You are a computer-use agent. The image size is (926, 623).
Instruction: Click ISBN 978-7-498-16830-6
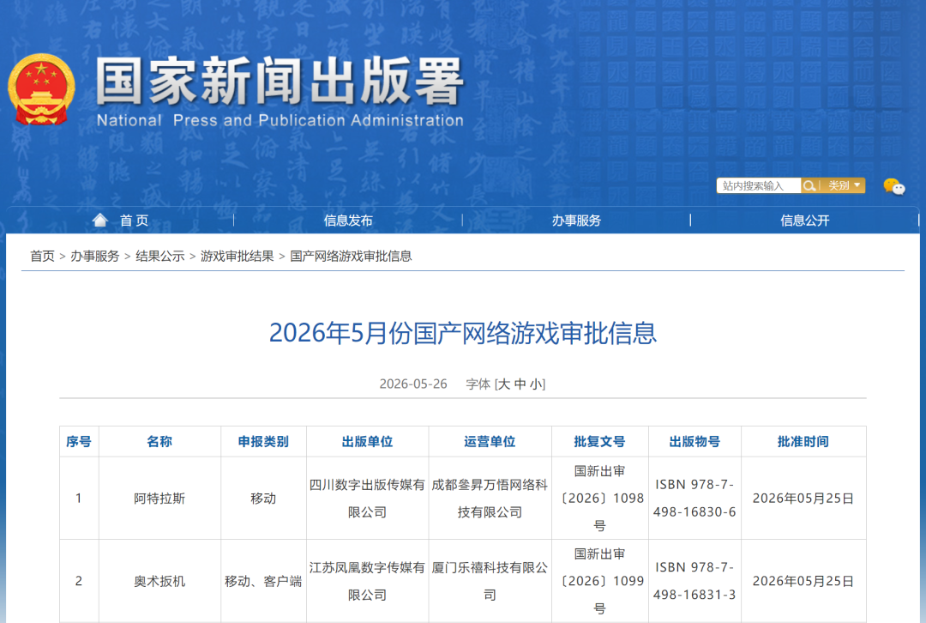[x=694, y=499]
